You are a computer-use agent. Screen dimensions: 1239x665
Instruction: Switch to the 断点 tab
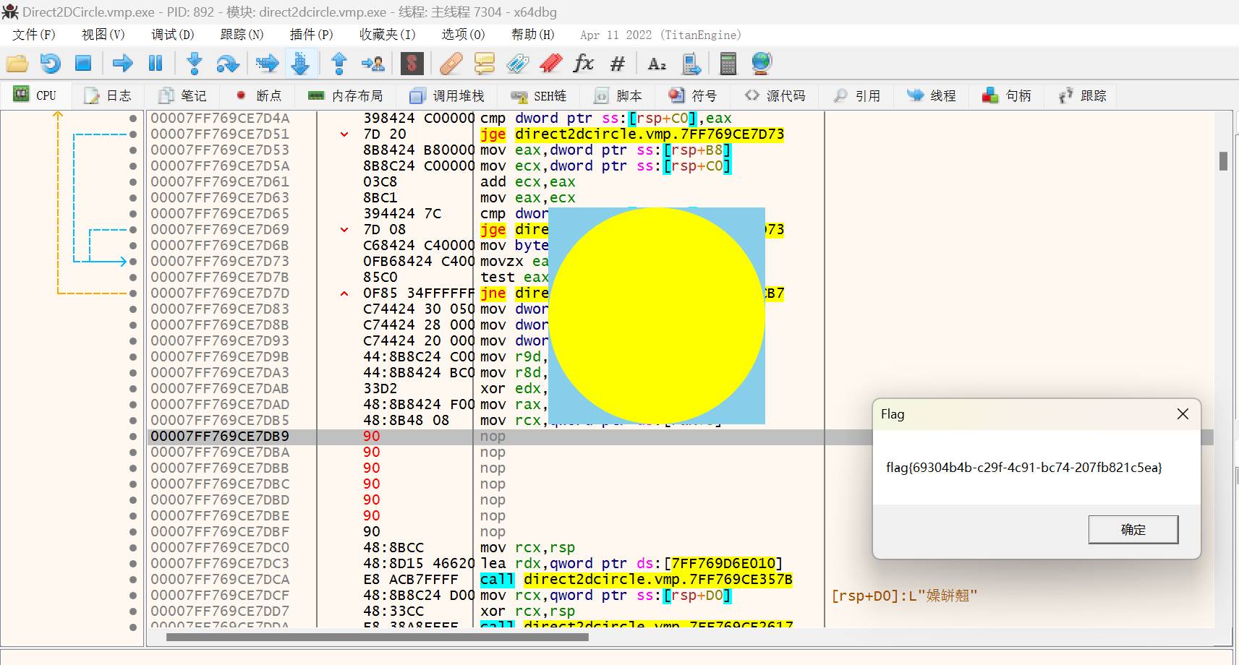point(259,96)
